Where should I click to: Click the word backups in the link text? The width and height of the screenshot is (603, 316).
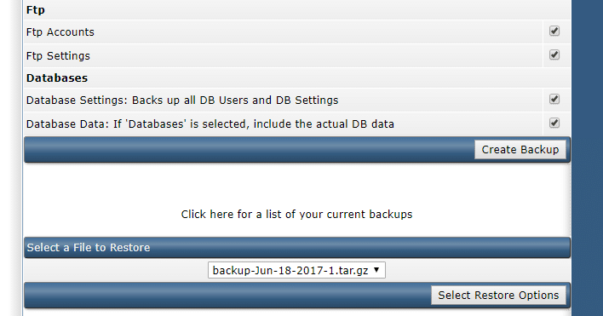tap(391, 214)
